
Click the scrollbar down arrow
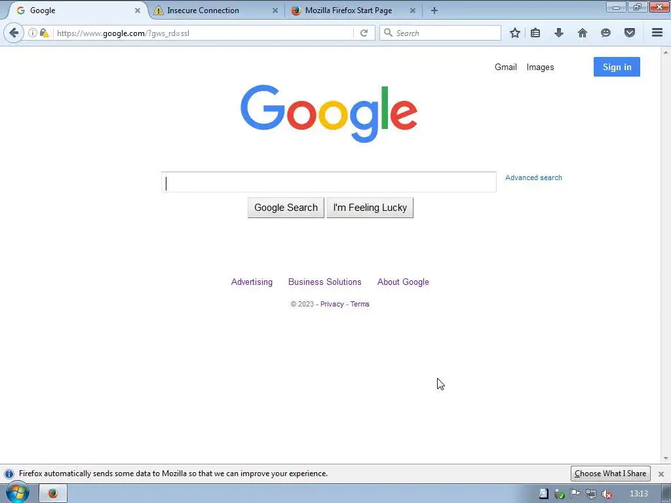tap(666, 458)
